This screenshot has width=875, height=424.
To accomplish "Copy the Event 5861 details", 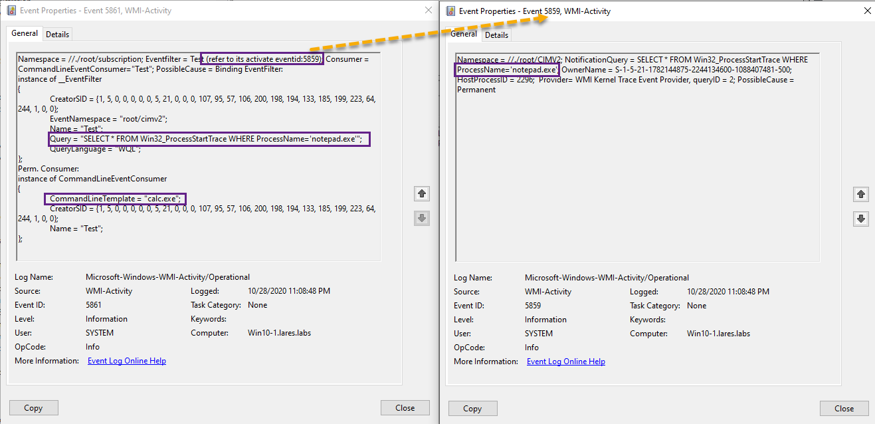I will coord(33,407).
